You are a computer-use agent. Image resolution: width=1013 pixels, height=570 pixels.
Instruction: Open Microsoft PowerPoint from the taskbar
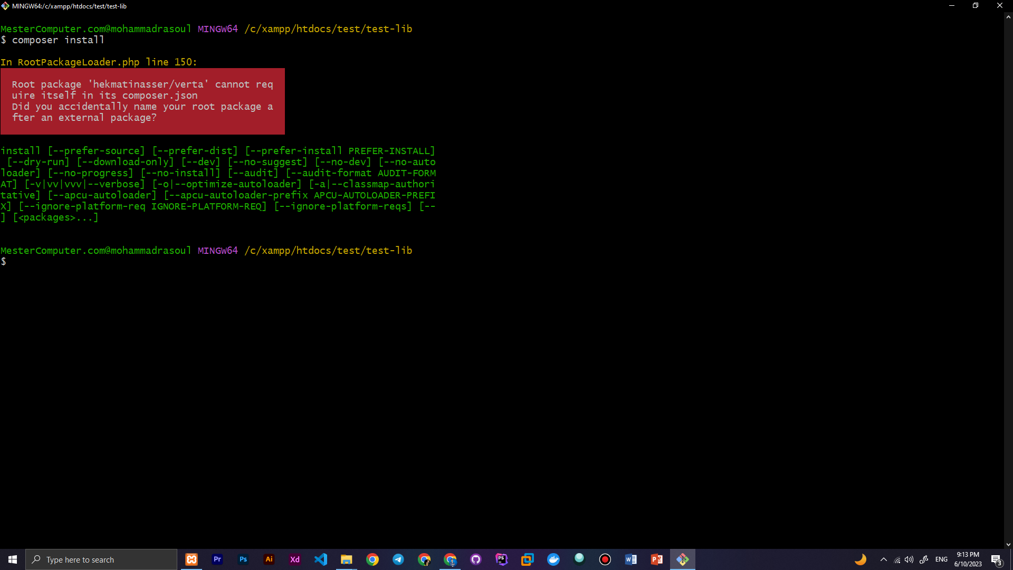[657, 559]
